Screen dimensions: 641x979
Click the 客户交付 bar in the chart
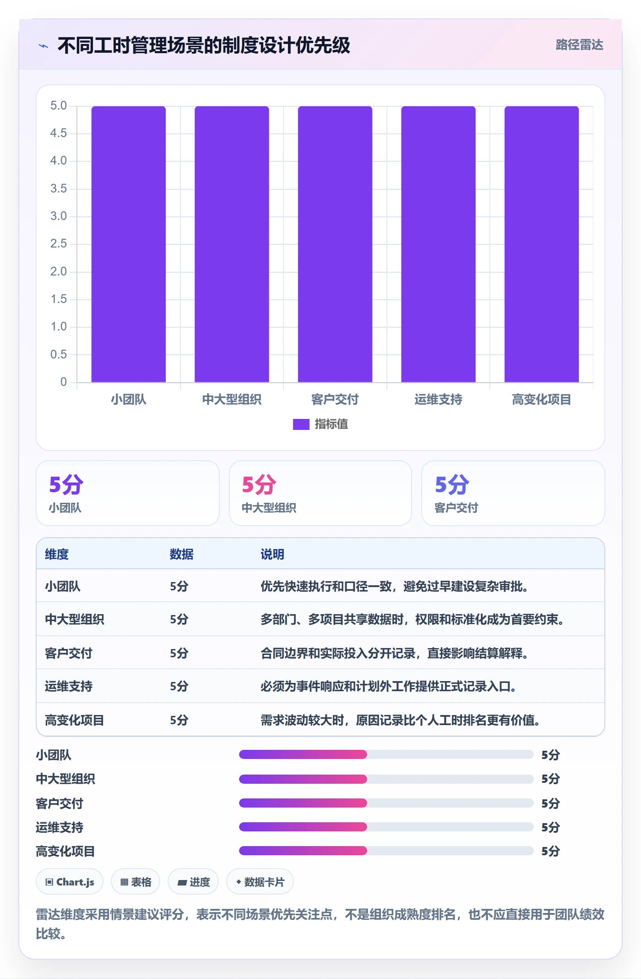pyautogui.click(x=335, y=244)
